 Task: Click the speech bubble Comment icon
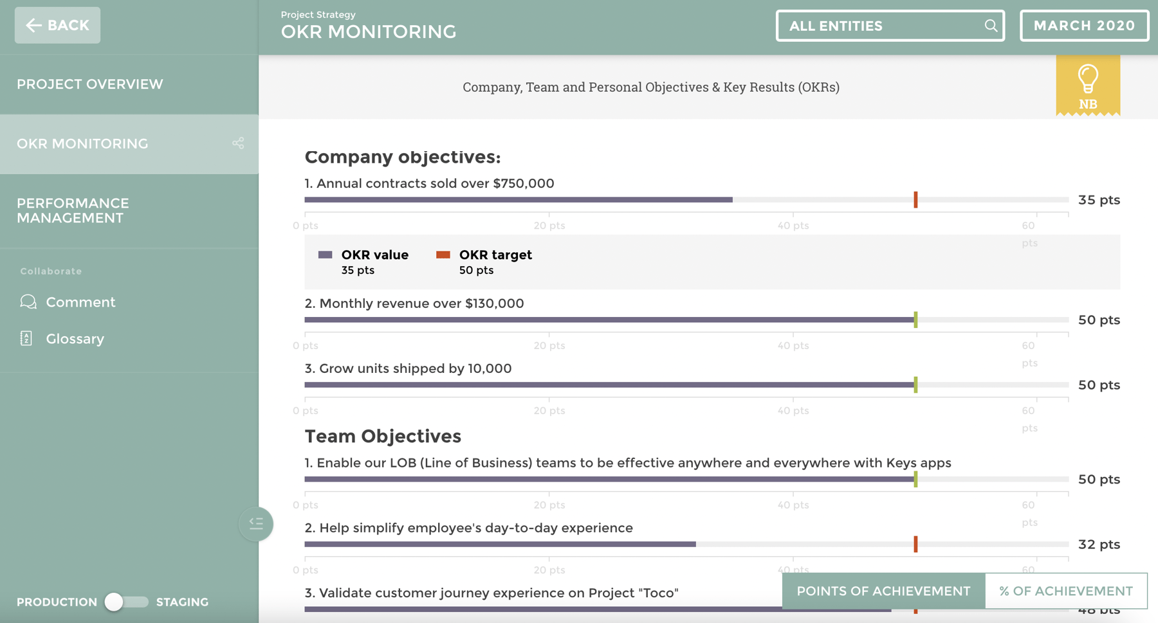[27, 302]
